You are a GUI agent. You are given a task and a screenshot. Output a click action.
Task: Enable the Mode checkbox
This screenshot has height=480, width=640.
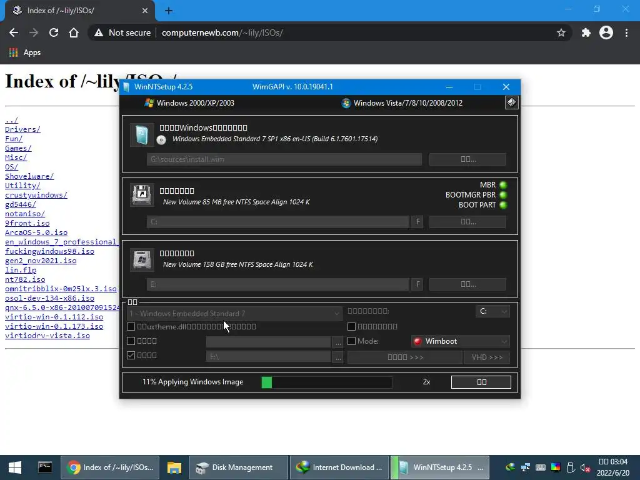(x=351, y=341)
